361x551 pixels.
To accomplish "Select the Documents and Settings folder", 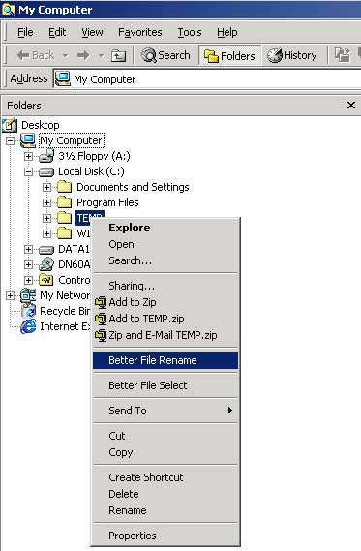I will point(133,187).
